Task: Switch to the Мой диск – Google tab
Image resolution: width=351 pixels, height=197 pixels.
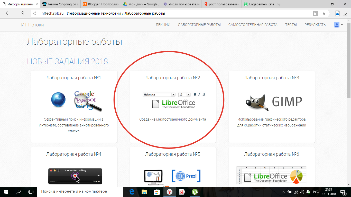Action: coord(141,4)
